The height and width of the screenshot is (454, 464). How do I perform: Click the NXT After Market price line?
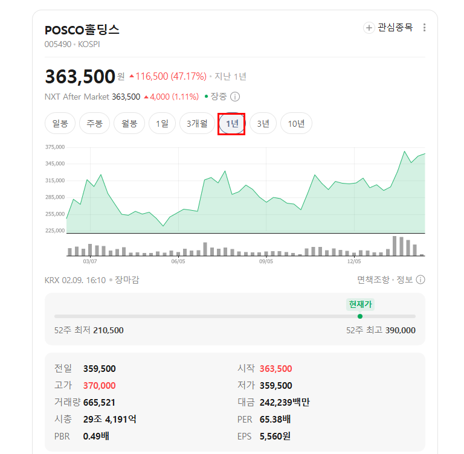(121, 97)
